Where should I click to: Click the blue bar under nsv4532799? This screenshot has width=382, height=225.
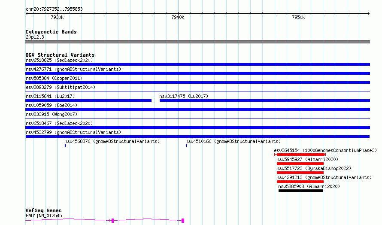pyautogui.click(x=197, y=137)
